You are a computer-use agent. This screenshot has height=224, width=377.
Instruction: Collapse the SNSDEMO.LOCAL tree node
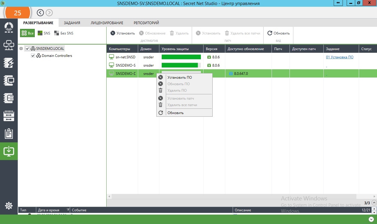pyautogui.click(x=21, y=49)
